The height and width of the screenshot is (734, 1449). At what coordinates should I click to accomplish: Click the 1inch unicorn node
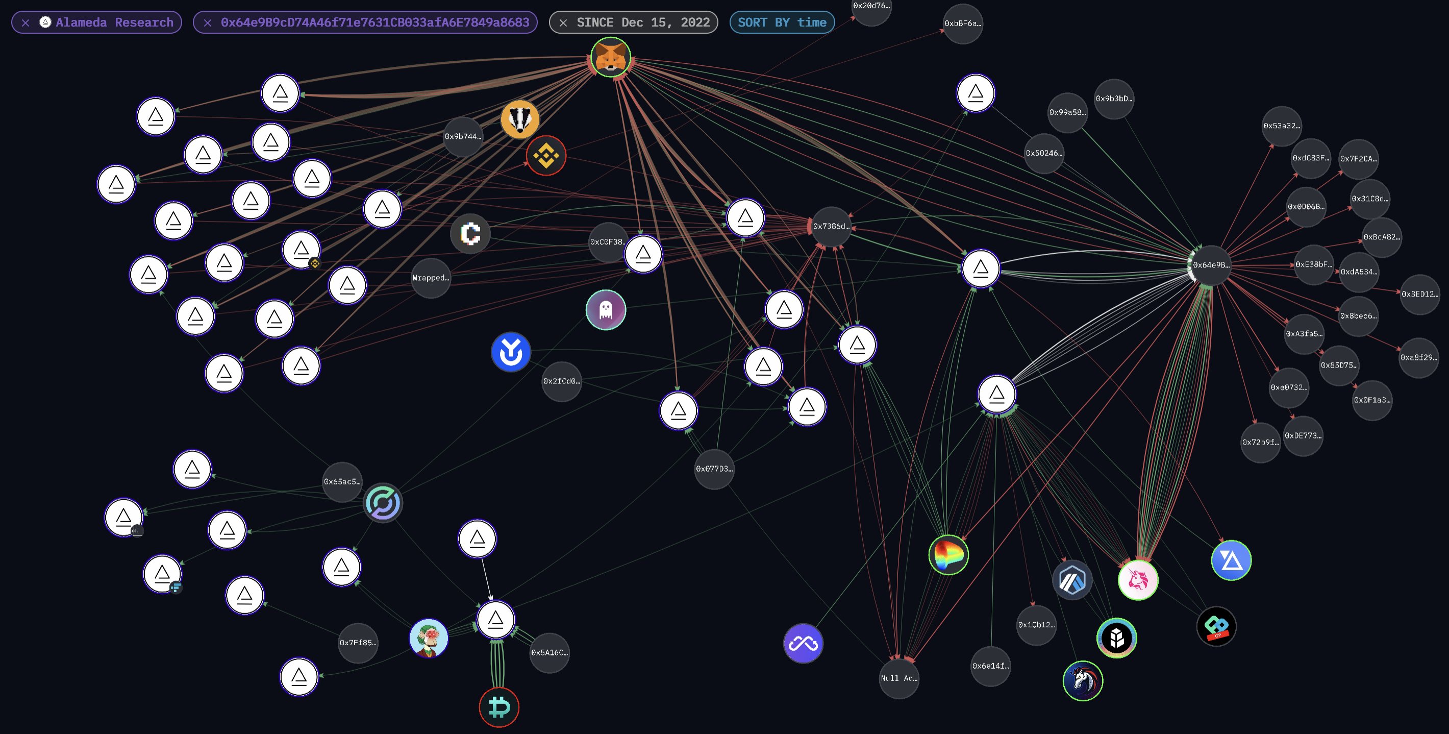tap(1083, 680)
